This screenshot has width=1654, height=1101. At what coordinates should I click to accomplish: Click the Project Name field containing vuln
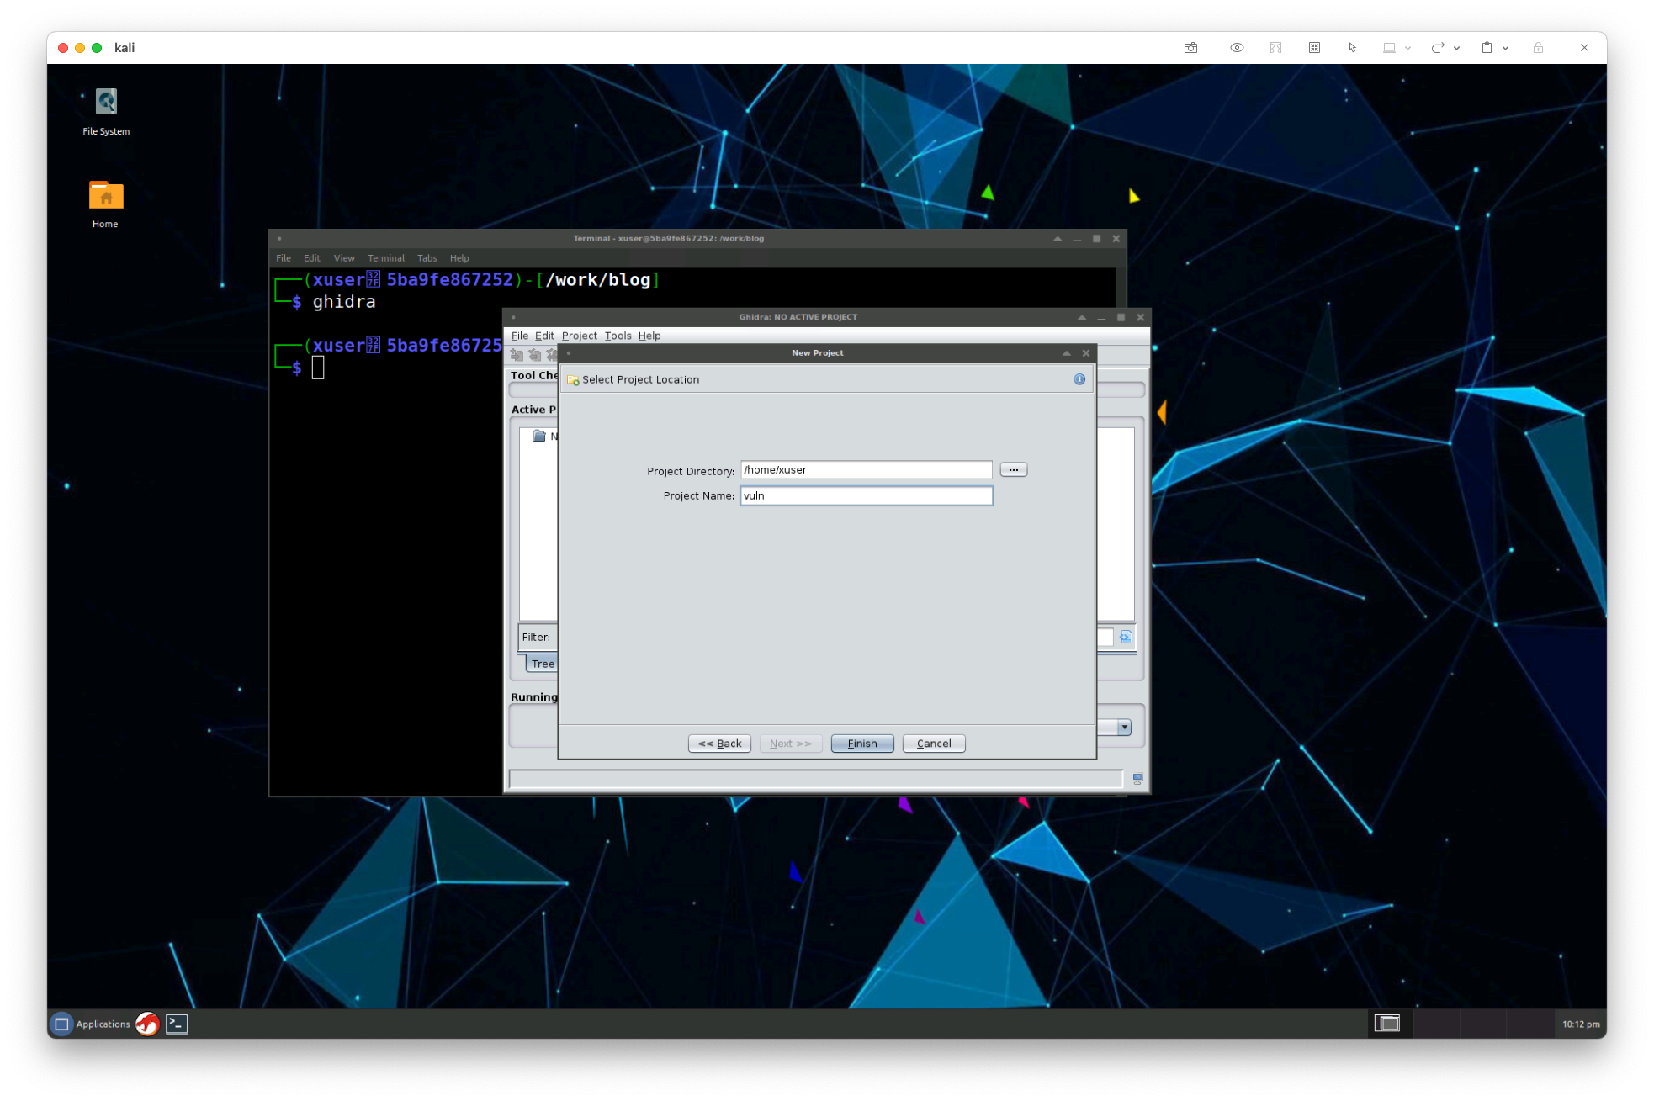(x=866, y=496)
